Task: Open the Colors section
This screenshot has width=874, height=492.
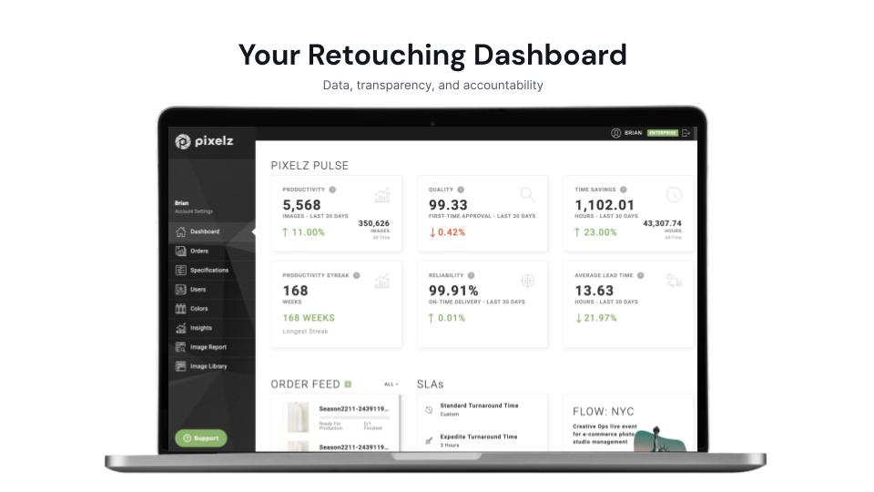Action: (x=212, y=309)
